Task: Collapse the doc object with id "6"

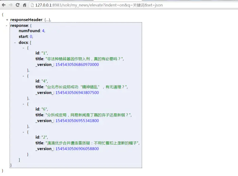Action: pos(23,104)
